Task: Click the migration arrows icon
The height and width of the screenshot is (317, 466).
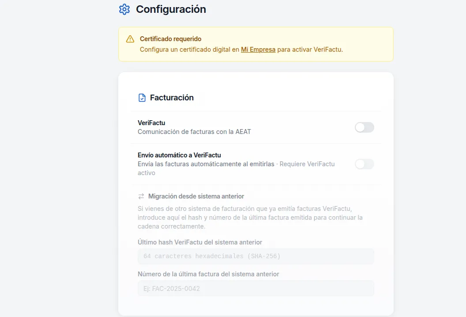Action: pos(141,196)
